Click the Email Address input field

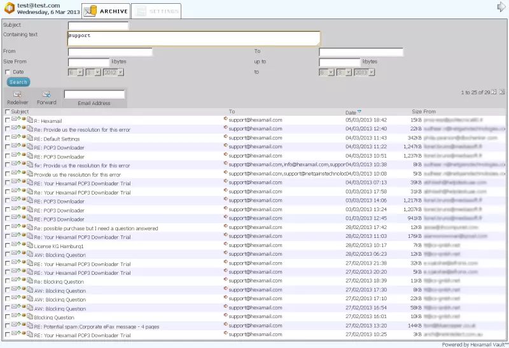tap(94, 94)
